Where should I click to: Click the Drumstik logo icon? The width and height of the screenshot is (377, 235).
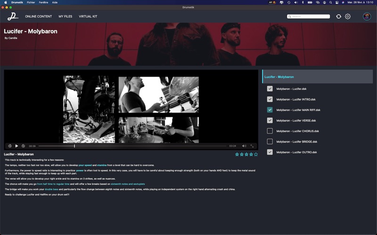pos(13,16)
